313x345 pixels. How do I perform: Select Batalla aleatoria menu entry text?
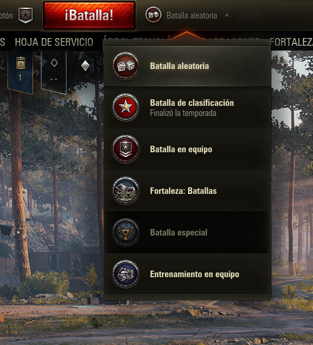[179, 66]
